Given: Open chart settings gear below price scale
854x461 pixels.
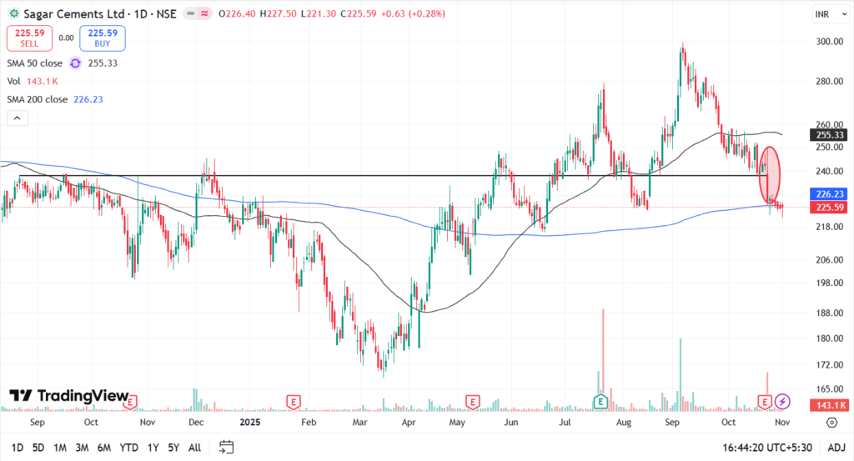Looking at the screenshot, I should pyautogui.click(x=831, y=423).
